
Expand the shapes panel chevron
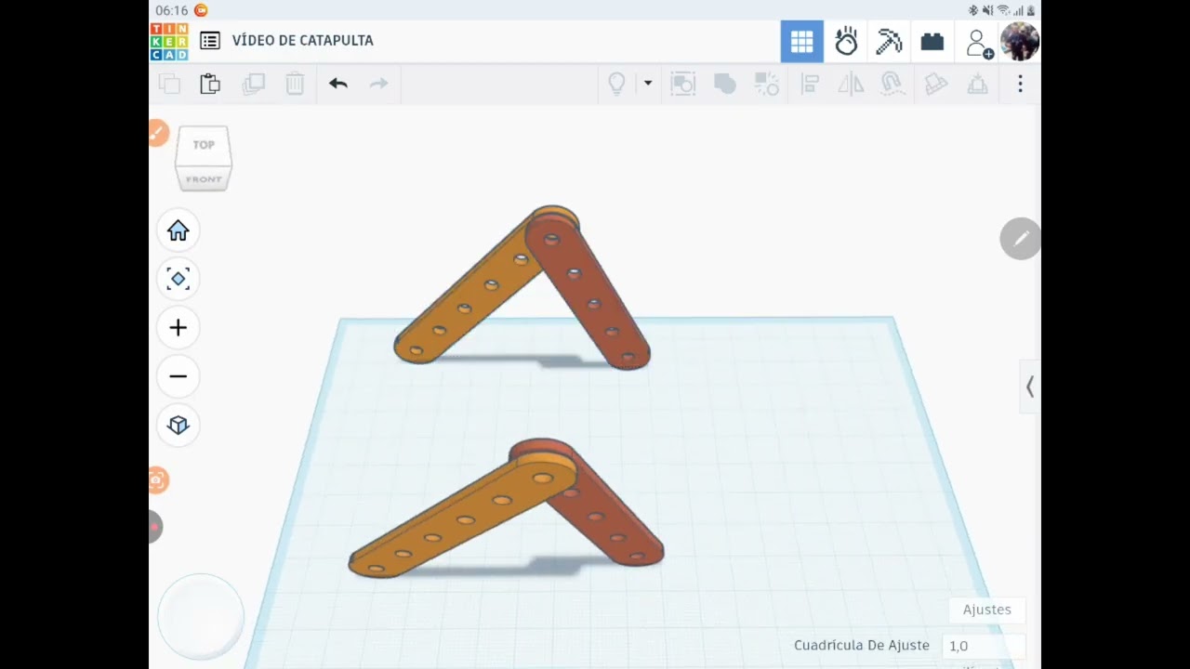coord(1030,387)
